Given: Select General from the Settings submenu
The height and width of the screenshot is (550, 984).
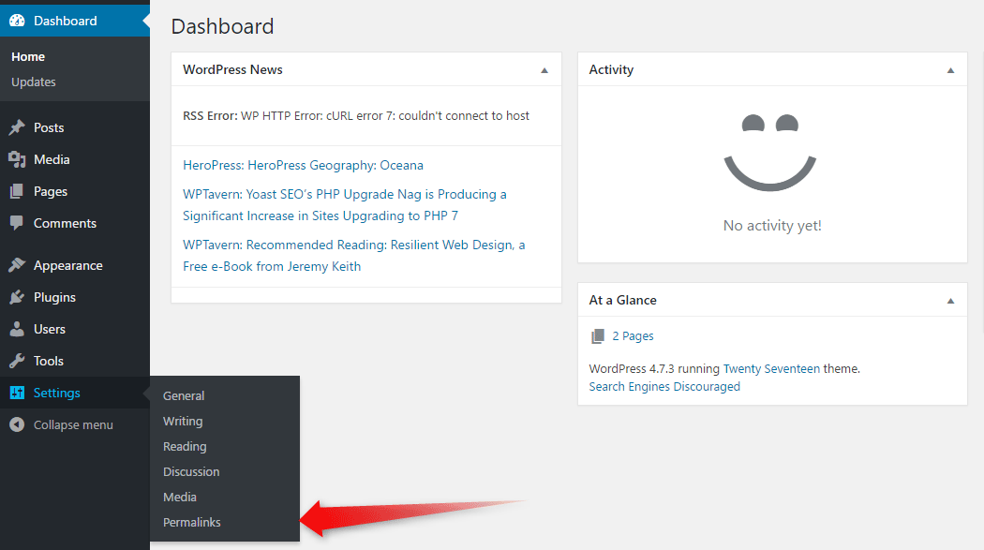Looking at the screenshot, I should [184, 395].
